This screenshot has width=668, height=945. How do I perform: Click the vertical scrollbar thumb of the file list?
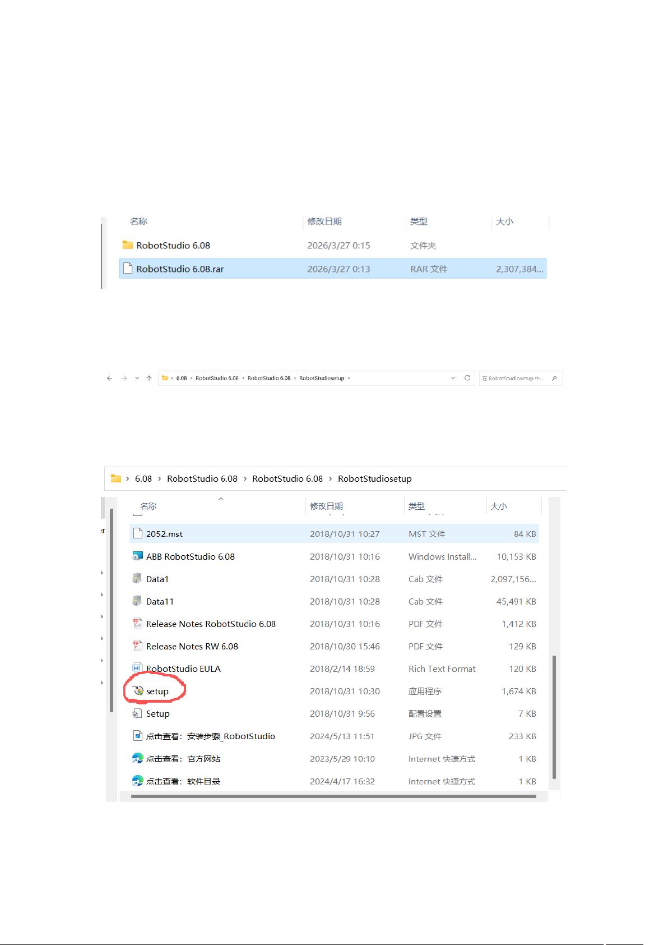click(x=554, y=717)
